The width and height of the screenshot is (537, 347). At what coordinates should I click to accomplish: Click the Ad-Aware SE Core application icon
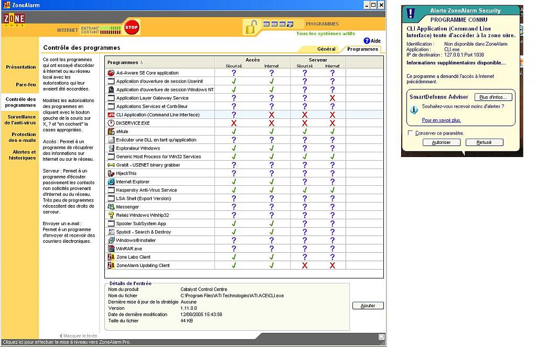111,73
